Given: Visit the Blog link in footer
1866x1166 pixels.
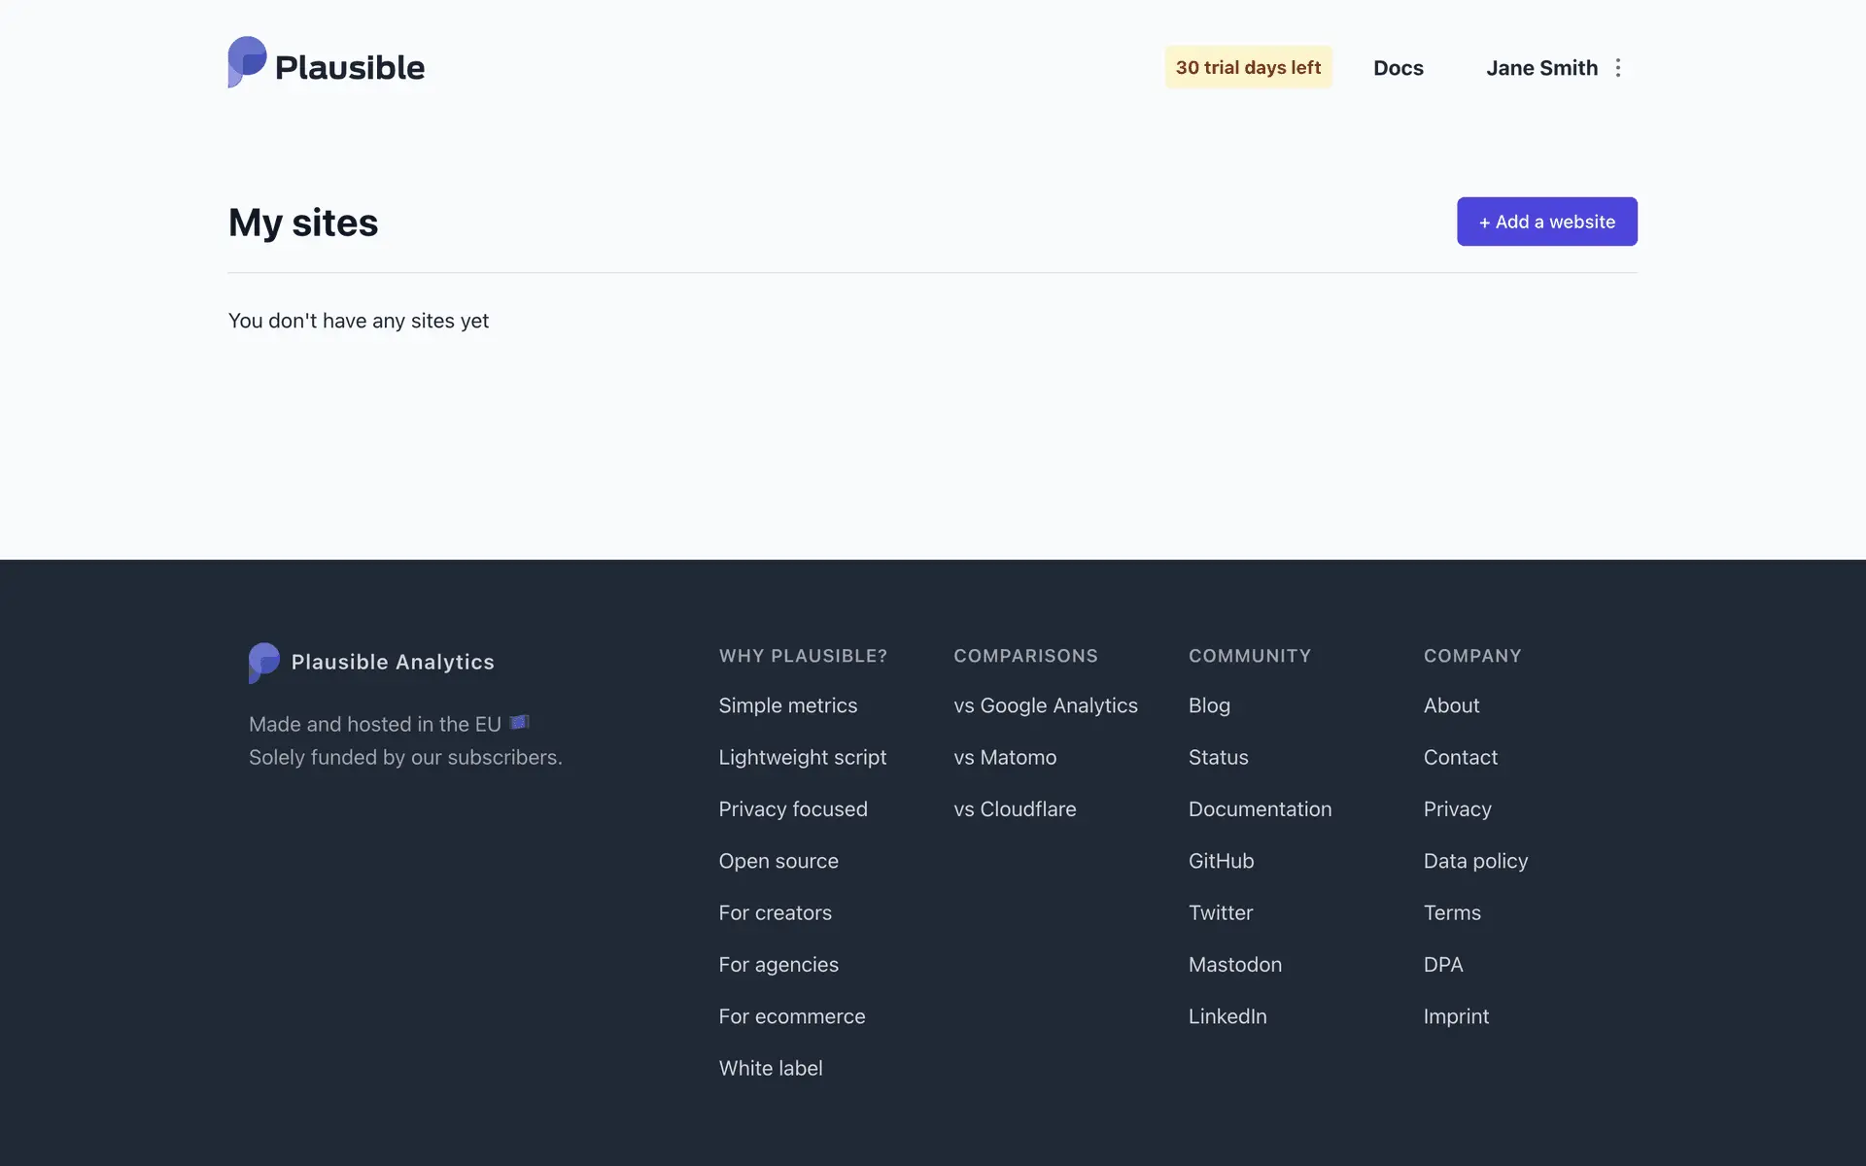Looking at the screenshot, I should pyautogui.click(x=1209, y=705).
